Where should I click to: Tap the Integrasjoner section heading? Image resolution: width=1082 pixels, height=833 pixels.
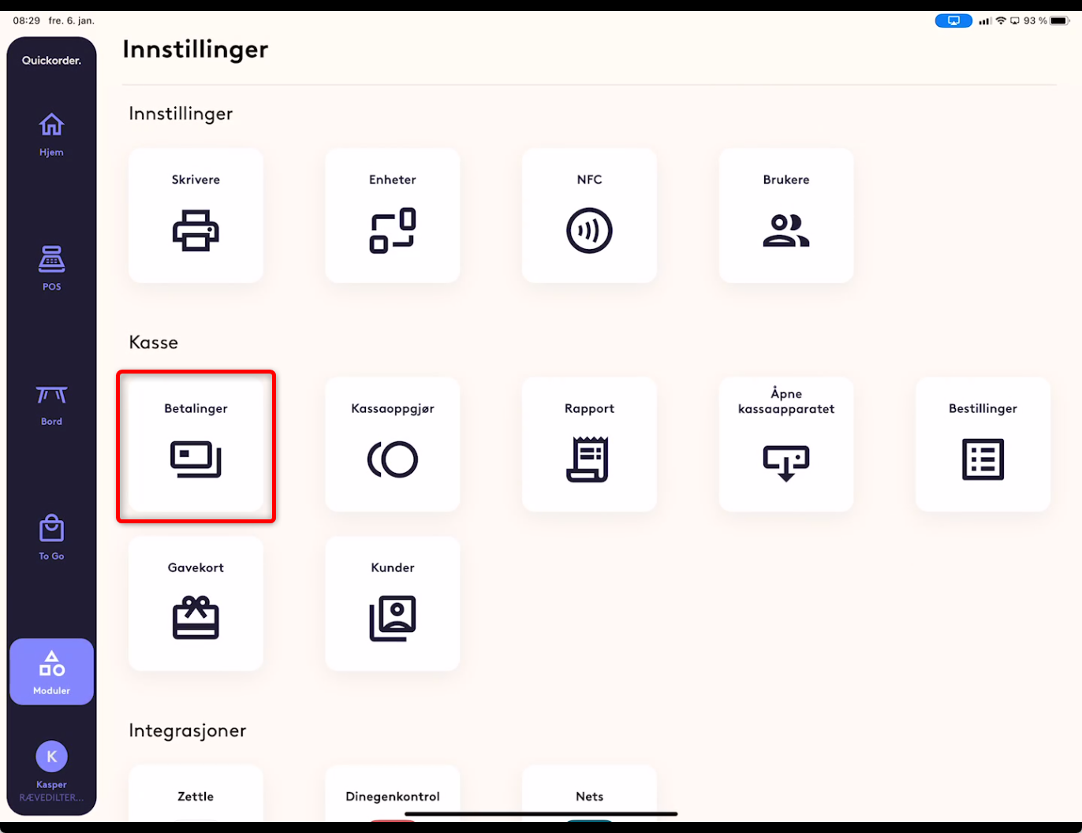(x=188, y=731)
